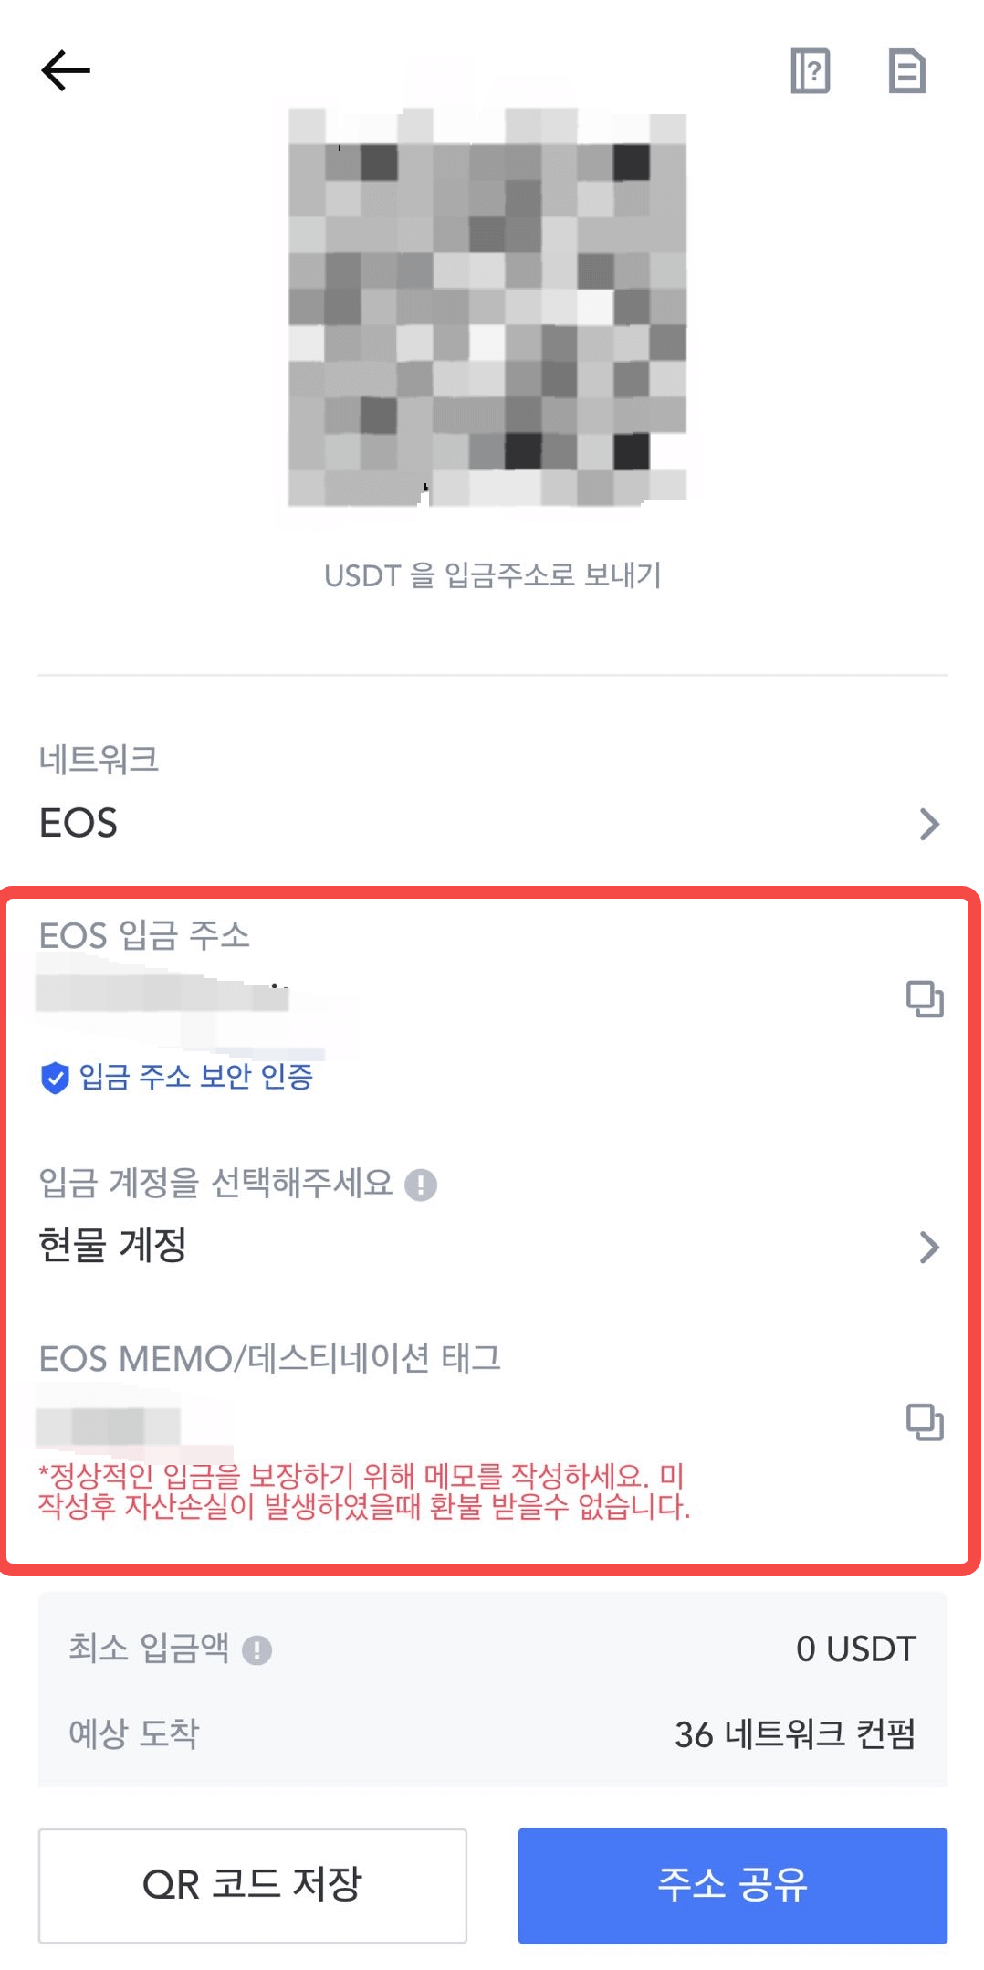Tap info icon beside 입금 계정을 선택해주세요
The height and width of the screenshot is (1970, 984).
pos(421,1185)
